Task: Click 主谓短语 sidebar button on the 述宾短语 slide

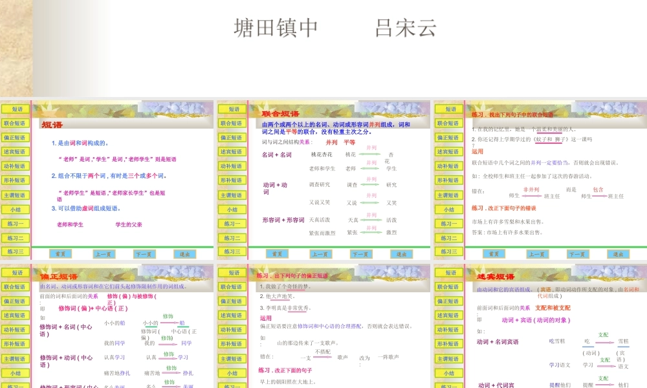Action: point(449,359)
